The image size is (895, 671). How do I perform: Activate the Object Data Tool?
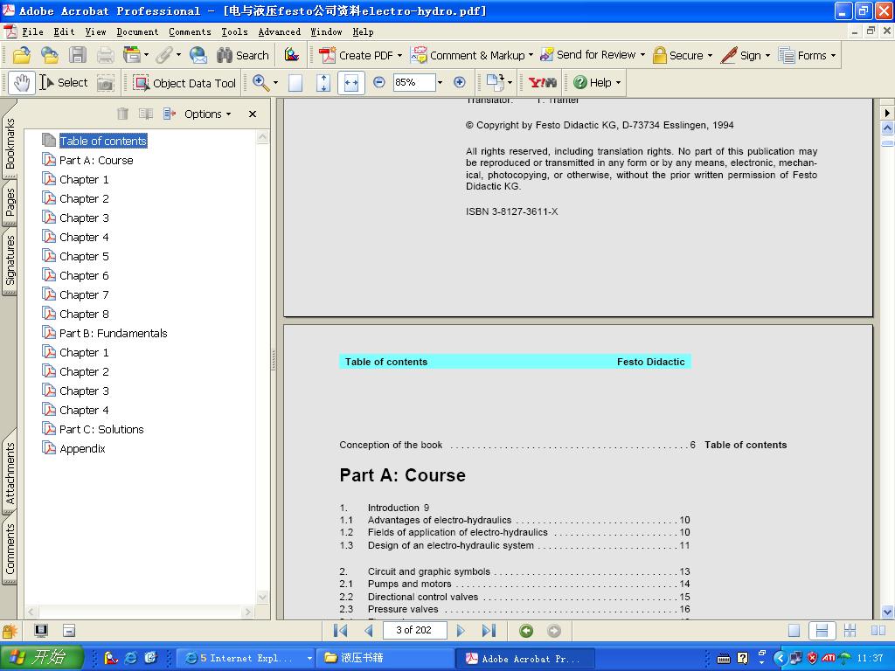[184, 83]
